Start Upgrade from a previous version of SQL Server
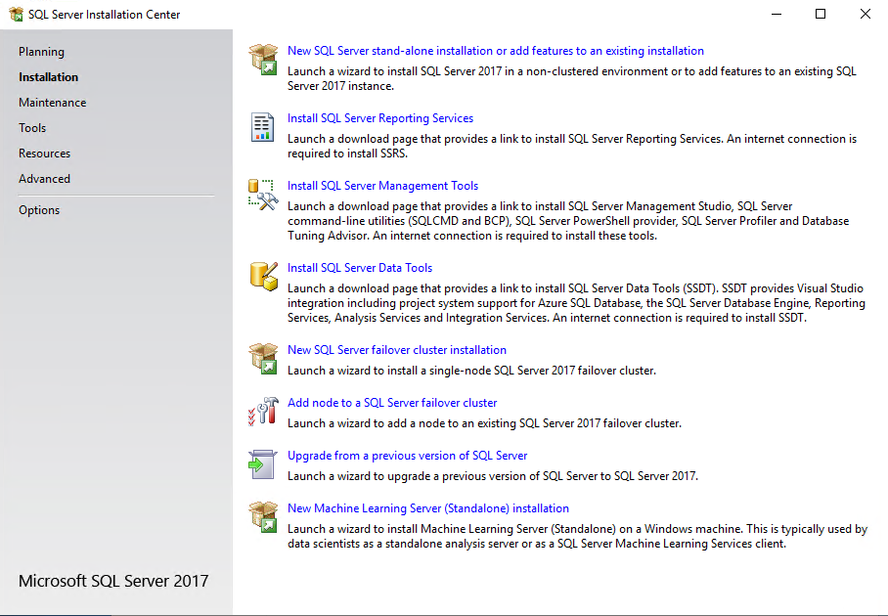 tap(407, 456)
